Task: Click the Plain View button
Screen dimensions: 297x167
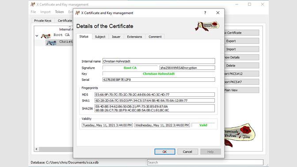Action: coord(242,90)
